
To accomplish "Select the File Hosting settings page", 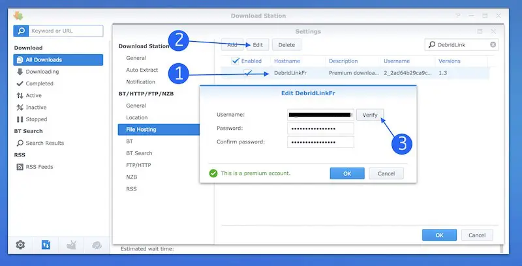I will coord(159,130).
